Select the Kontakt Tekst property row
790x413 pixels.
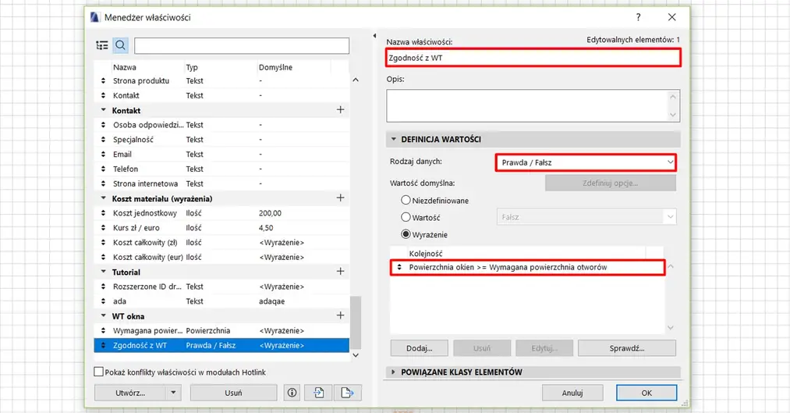[x=221, y=95]
